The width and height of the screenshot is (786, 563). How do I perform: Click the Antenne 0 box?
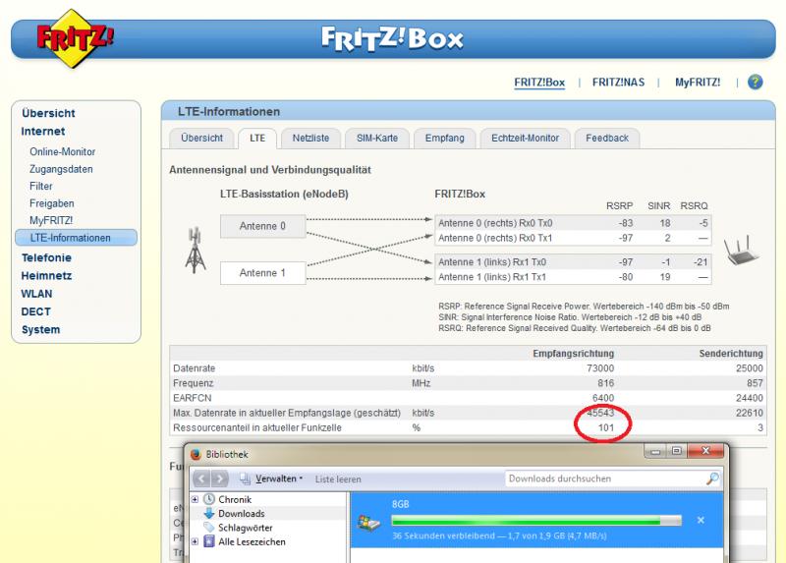click(262, 226)
